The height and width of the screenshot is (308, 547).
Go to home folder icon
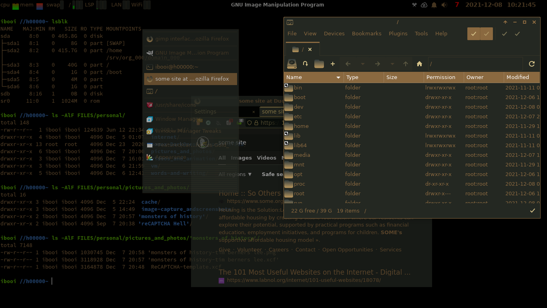pyautogui.click(x=419, y=64)
